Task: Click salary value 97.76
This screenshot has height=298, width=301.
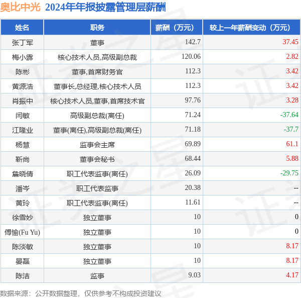Action: (193, 100)
